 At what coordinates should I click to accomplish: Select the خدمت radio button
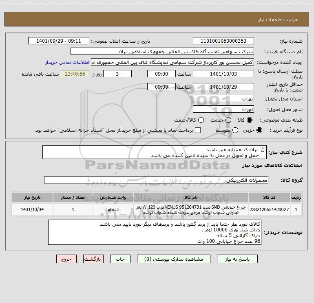[x=228, y=120]
